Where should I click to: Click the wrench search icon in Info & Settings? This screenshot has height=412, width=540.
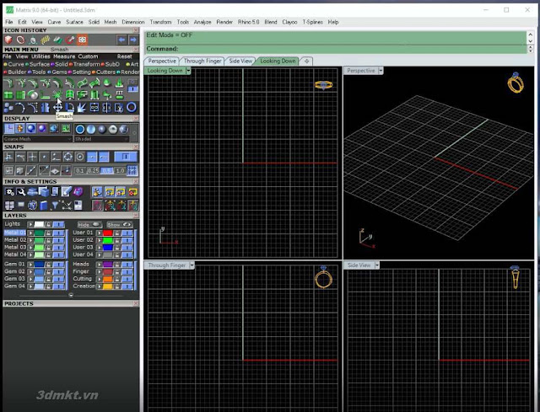20,192
